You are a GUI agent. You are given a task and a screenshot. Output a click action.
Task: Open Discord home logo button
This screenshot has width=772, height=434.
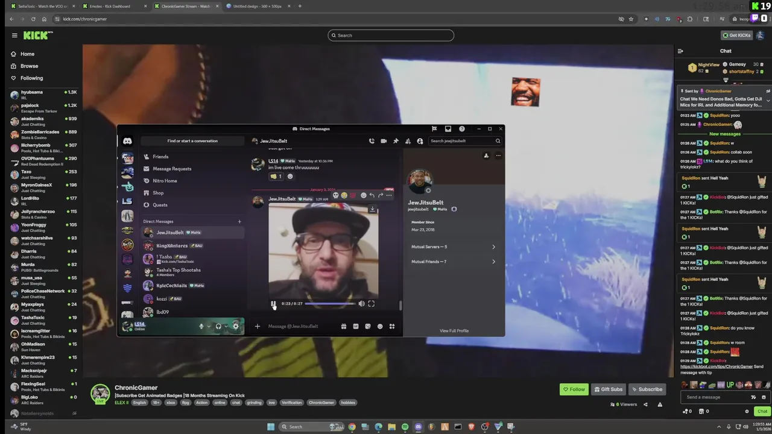pyautogui.click(x=127, y=141)
